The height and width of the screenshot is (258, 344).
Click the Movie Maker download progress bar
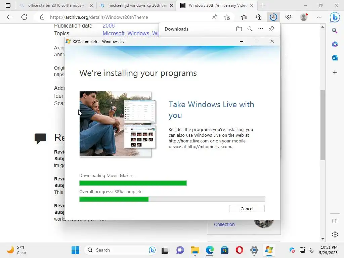click(x=133, y=183)
